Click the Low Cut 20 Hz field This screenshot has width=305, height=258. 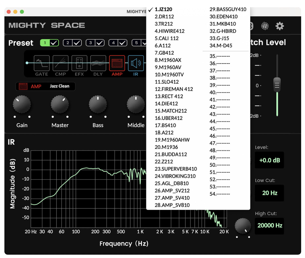point(269,193)
